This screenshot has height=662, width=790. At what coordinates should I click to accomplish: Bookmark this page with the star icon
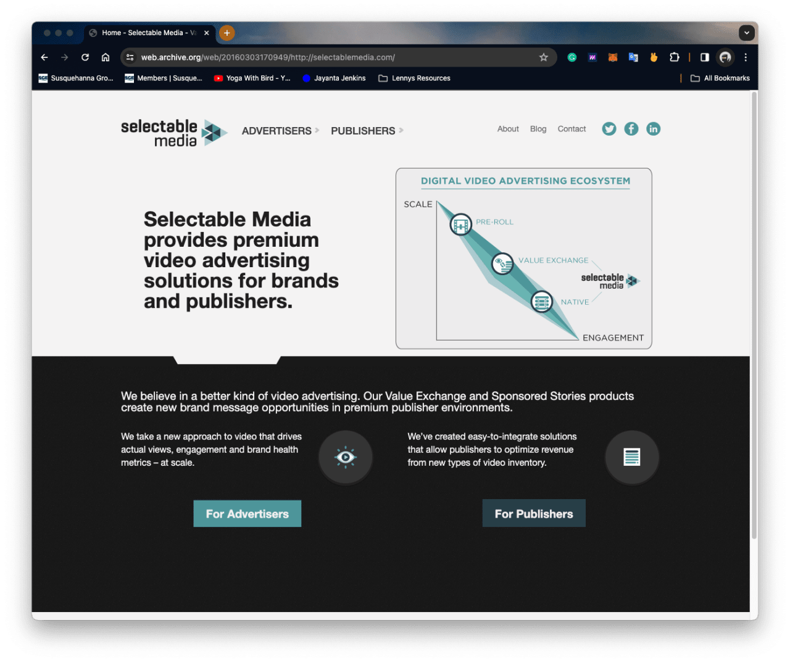tap(544, 57)
